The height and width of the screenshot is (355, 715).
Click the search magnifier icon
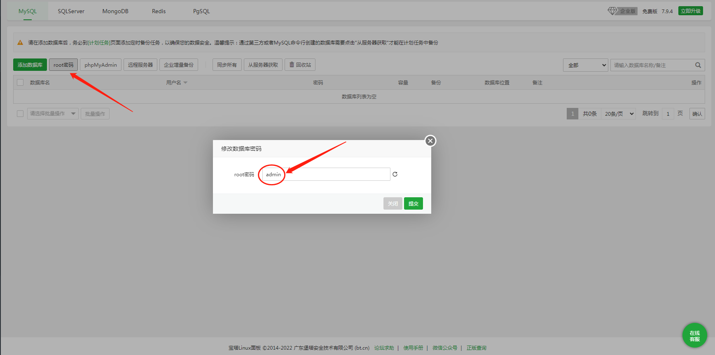point(698,65)
